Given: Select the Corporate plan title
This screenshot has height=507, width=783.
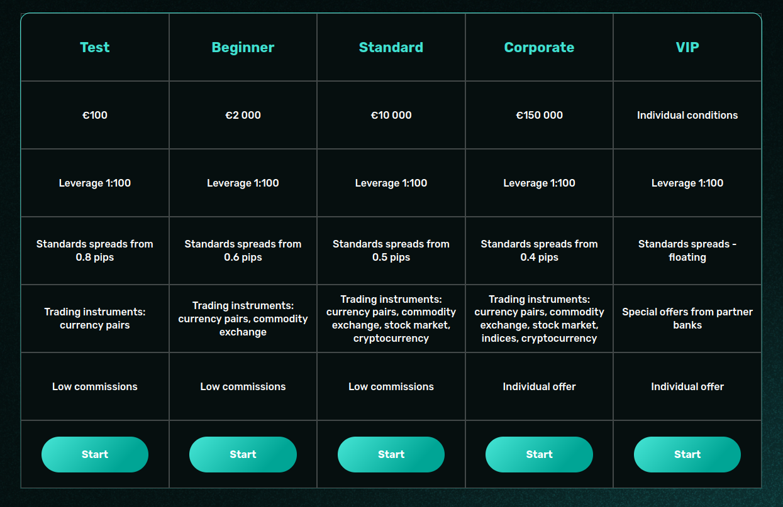Looking at the screenshot, I should [x=539, y=47].
